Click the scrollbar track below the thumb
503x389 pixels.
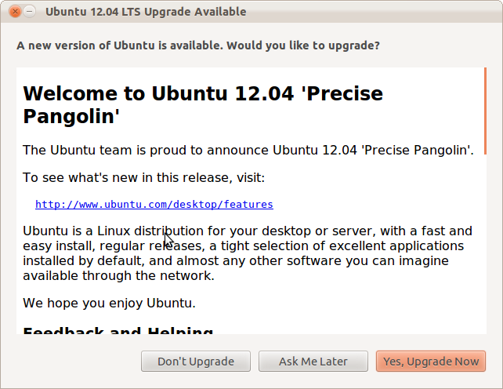485,251
